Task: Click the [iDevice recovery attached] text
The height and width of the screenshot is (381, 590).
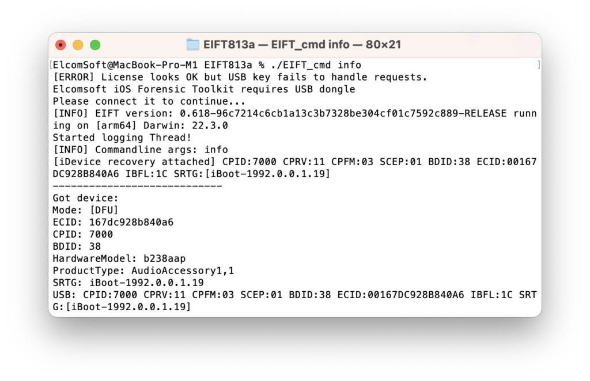Action: (134, 162)
